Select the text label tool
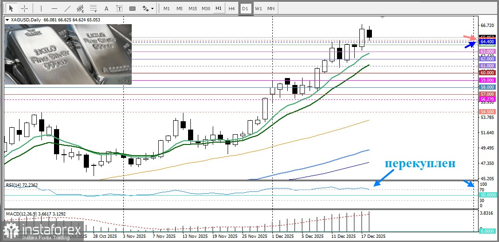 click(120, 8)
